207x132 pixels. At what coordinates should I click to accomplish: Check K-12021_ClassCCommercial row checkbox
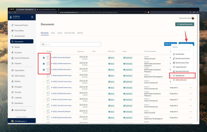click(x=44, y=100)
